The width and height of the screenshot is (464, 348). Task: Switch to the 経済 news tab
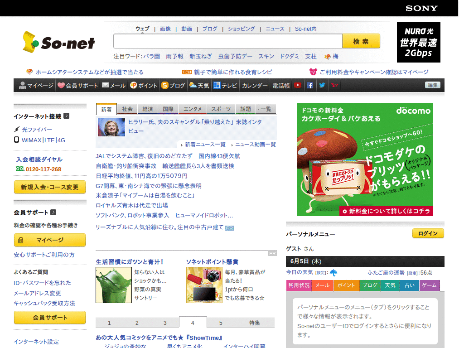pos(148,109)
